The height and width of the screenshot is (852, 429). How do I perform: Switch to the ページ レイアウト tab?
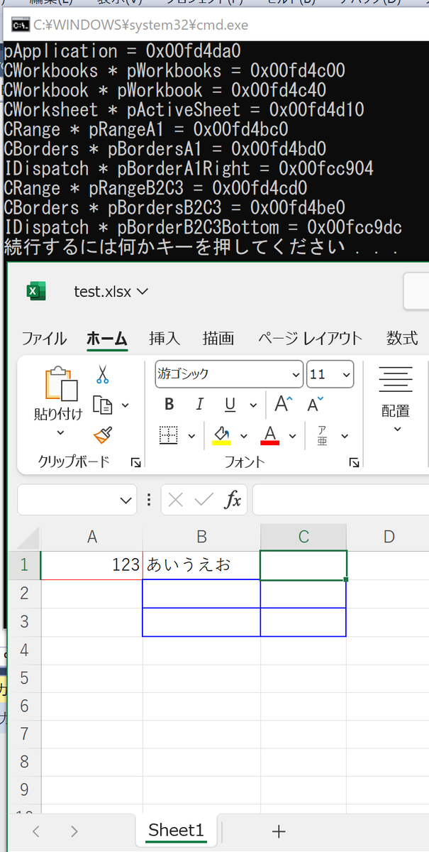pyautogui.click(x=310, y=338)
